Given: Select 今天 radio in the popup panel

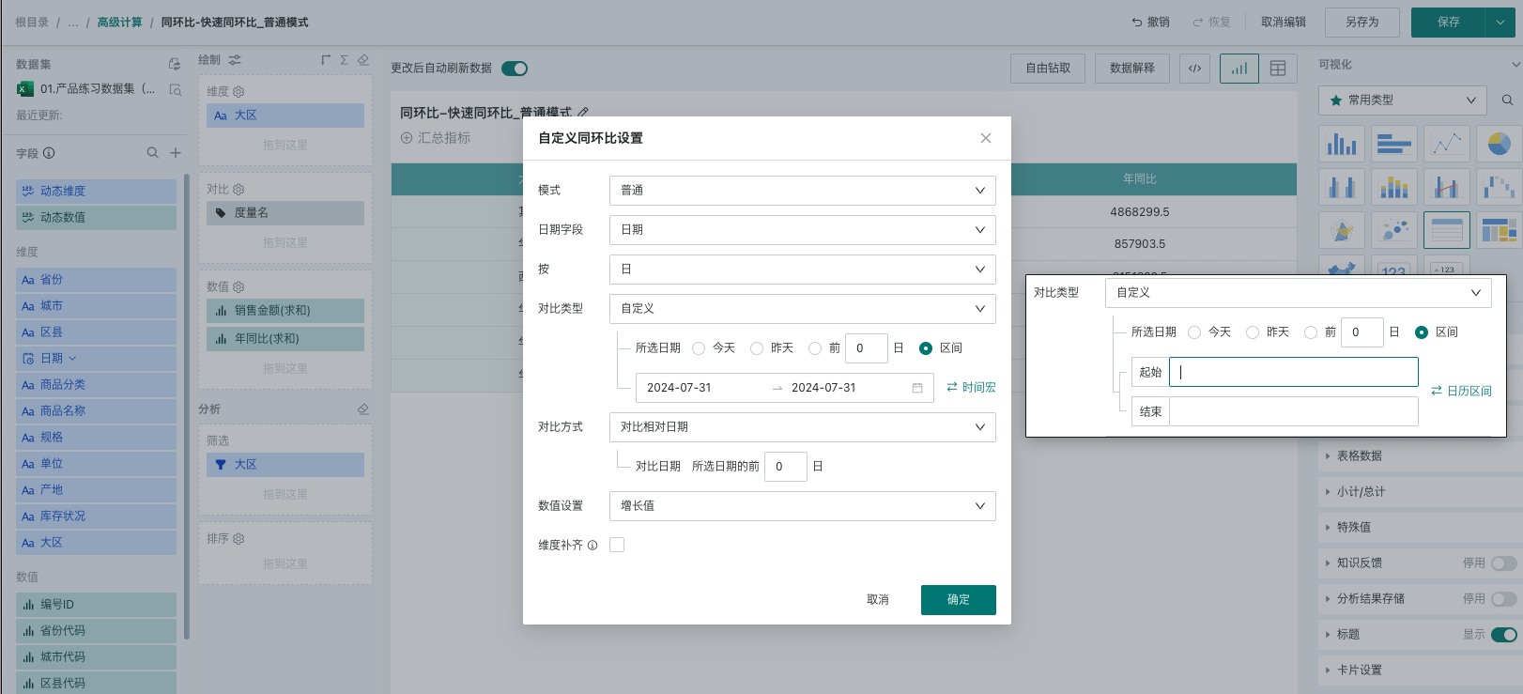Looking at the screenshot, I should (1194, 332).
